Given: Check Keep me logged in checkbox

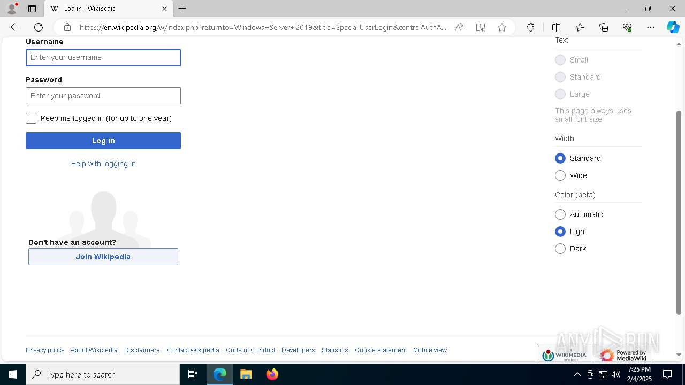Looking at the screenshot, I should [x=31, y=118].
